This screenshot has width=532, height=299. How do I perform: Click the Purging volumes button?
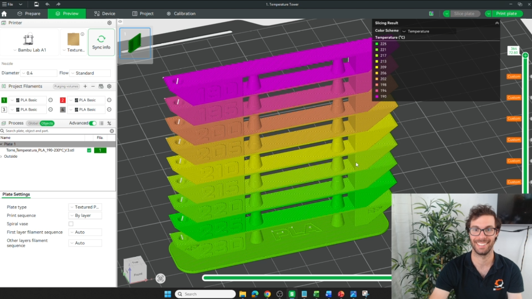66,87
